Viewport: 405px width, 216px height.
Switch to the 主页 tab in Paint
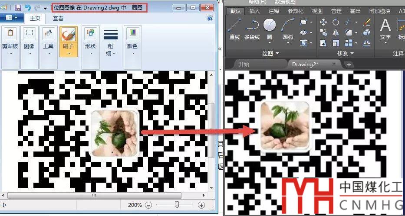(35, 19)
